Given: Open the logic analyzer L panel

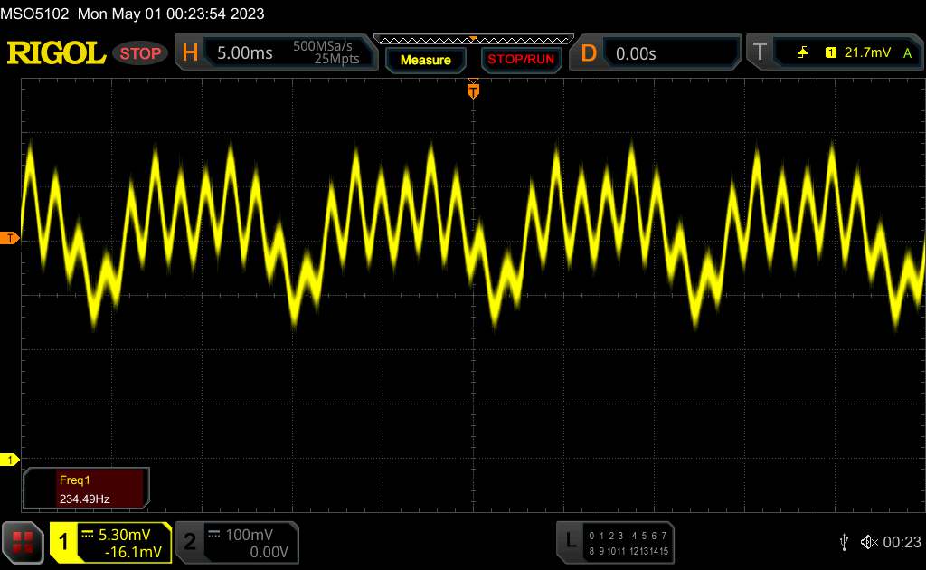Looking at the screenshot, I should tap(571, 540).
